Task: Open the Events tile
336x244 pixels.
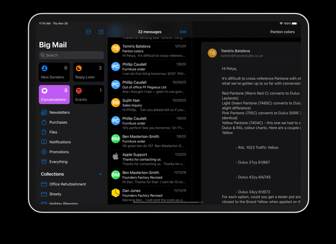Action: pos(88,94)
